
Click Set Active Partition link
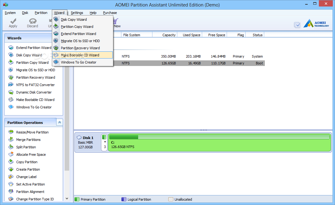30,184
